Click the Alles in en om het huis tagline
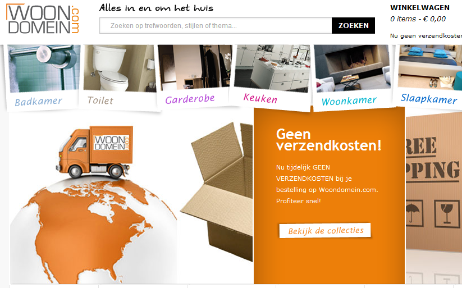This screenshot has width=462, height=288. [156, 8]
